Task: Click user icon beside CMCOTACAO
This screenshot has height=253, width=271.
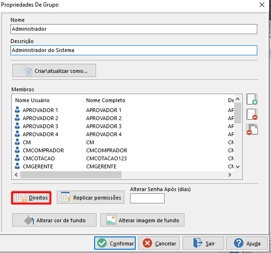Action: (17, 158)
